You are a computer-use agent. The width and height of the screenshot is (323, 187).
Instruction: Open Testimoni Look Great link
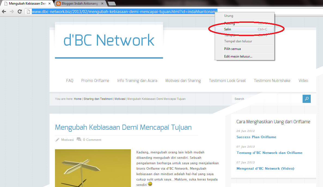click(227, 81)
